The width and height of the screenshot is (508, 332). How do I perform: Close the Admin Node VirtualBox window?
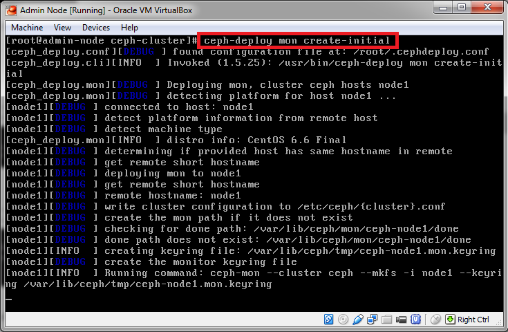point(487,8)
